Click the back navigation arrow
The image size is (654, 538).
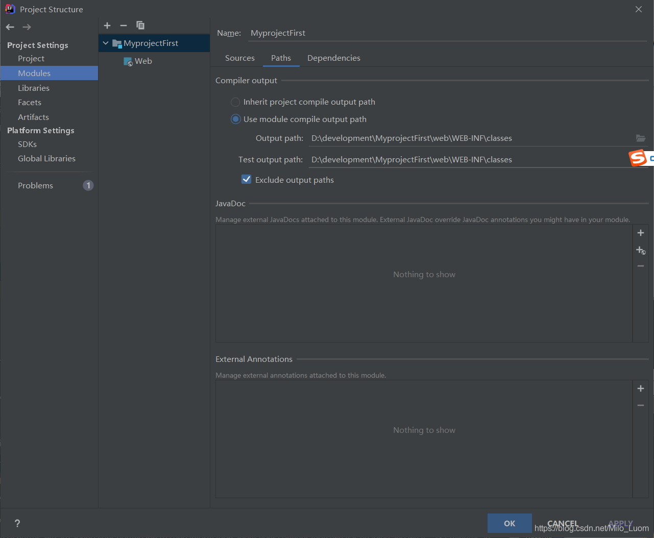pyautogui.click(x=10, y=27)
